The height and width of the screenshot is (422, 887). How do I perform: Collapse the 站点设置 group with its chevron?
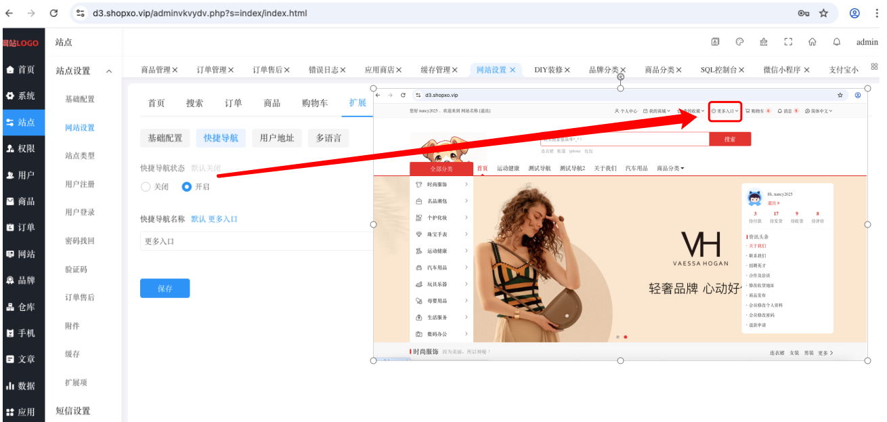click(109, 71)
